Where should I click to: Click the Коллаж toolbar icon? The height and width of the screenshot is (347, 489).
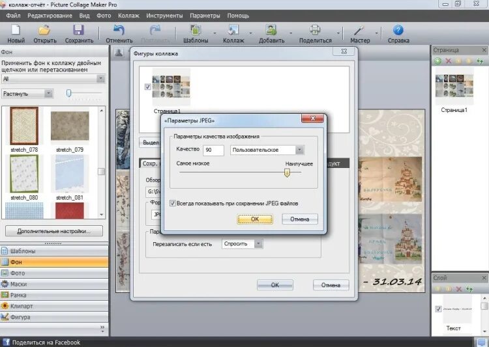click(x=233, y=30)
